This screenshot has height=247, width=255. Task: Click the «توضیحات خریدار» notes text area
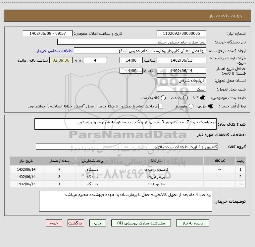click(x=126, y=201)
